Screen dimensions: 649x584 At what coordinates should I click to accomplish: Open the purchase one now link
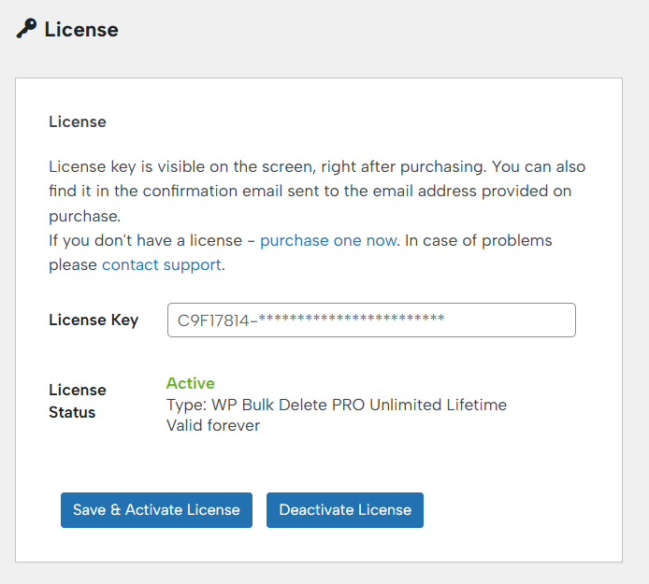click(x=328, y=240)
